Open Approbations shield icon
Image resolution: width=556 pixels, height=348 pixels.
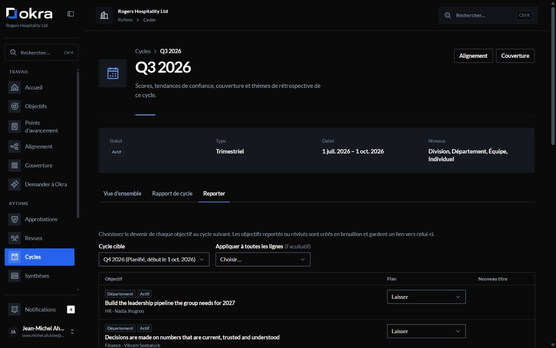click(x=14, y=219)
